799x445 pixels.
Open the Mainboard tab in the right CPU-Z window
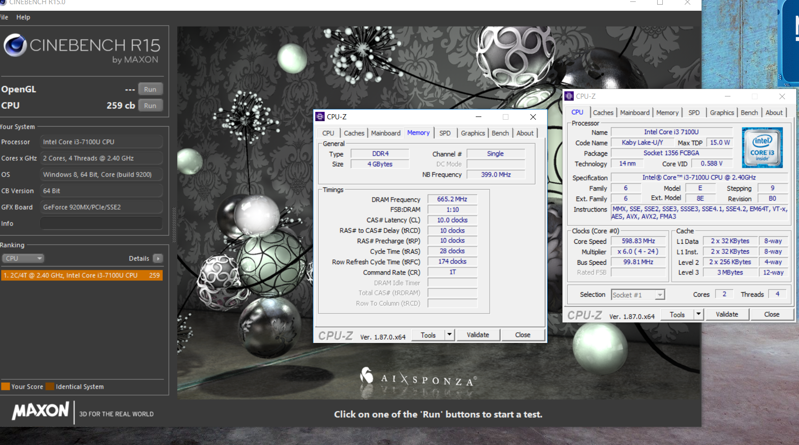635,113
